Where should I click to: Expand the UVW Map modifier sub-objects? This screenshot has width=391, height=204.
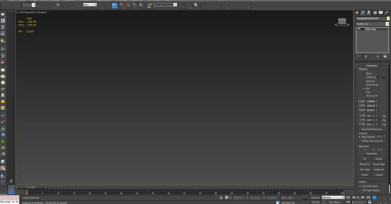(x=363, y=29)
